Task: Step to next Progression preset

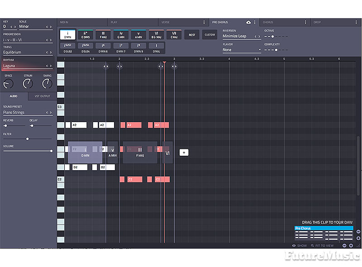Action: (51, 40)
